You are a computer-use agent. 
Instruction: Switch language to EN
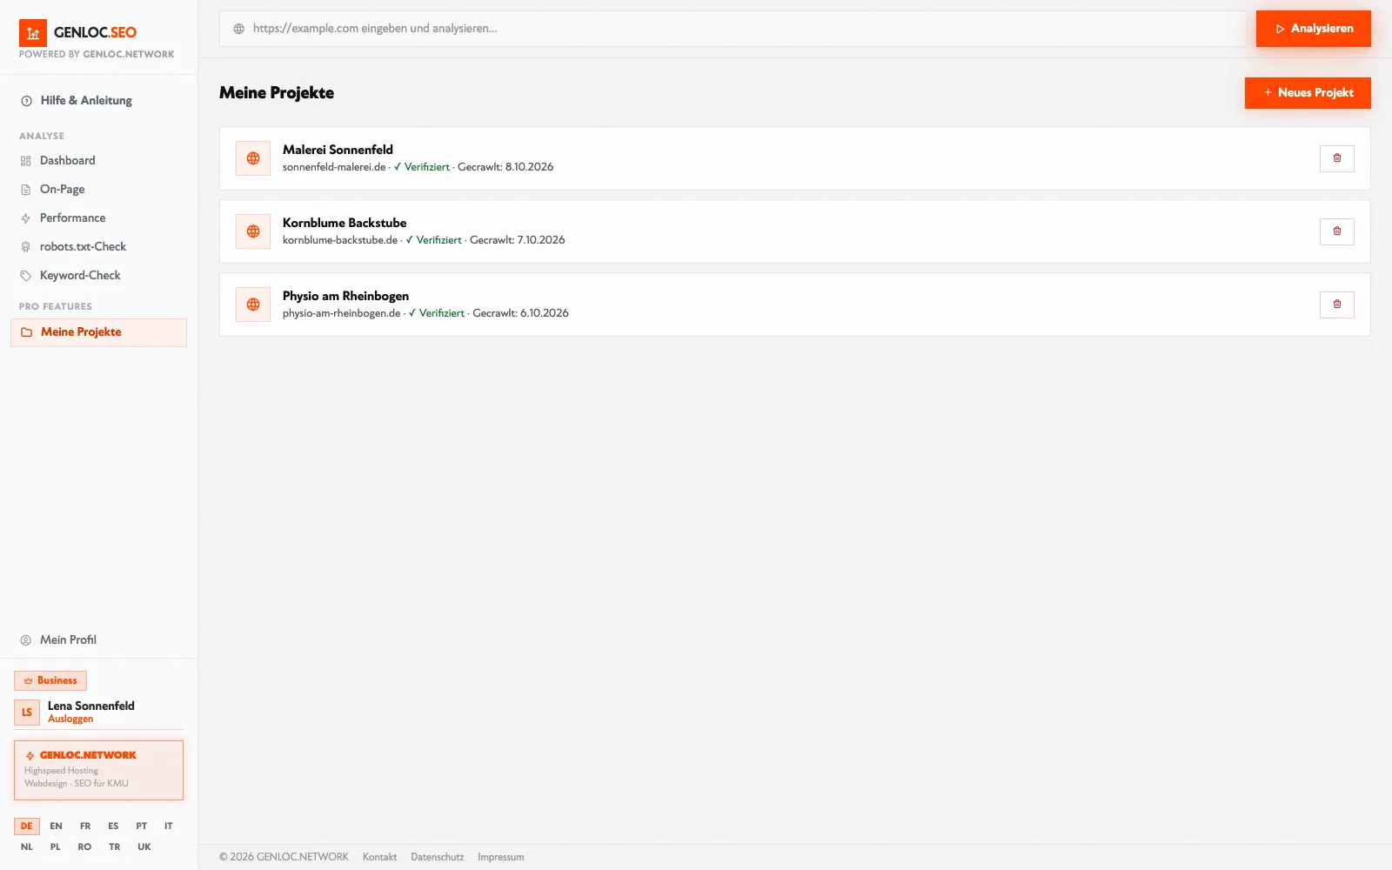[x=56, y=826]
